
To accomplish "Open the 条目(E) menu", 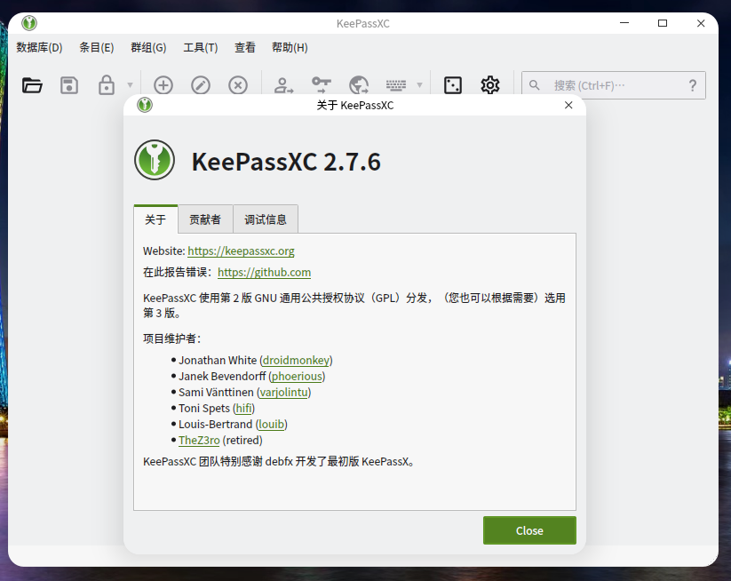I will tap(97, 48).
